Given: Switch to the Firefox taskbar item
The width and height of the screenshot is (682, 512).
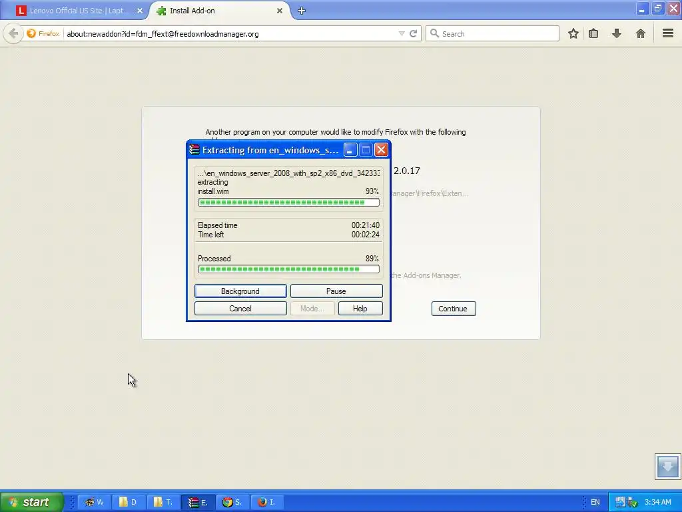Looking at the screenshot, I should 266,502.
